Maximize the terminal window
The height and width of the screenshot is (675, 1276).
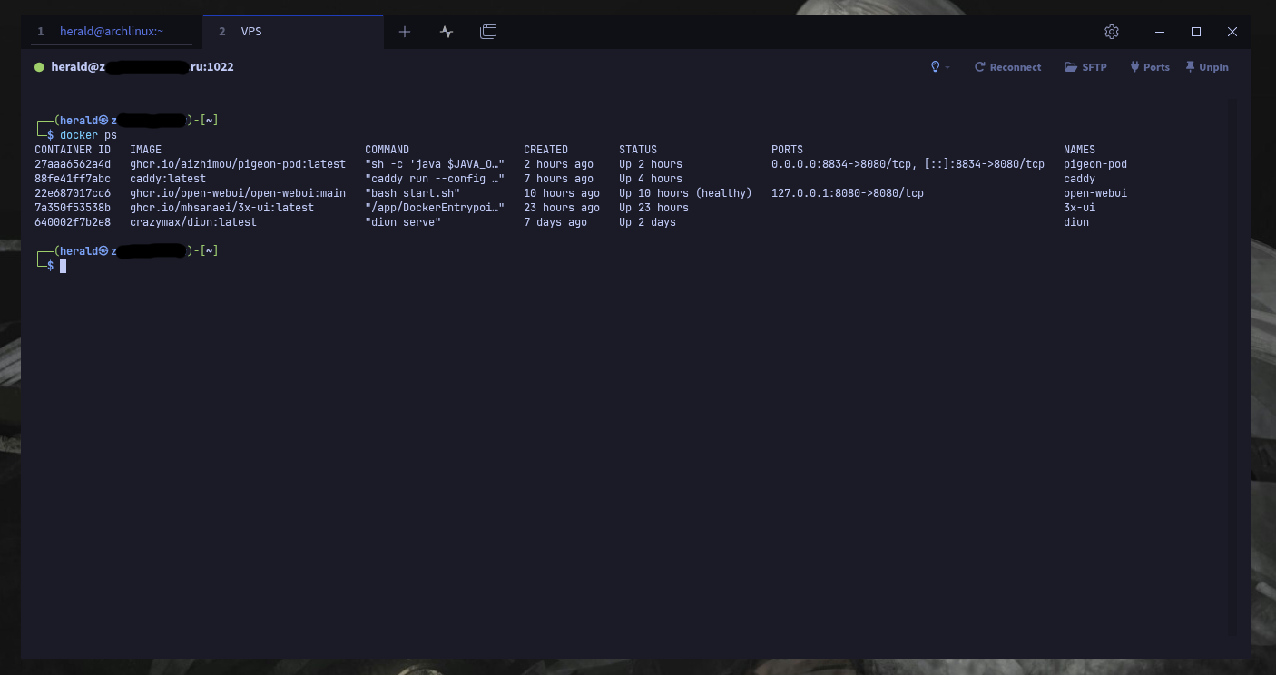pyautogui.click(x=1196, y=32)
